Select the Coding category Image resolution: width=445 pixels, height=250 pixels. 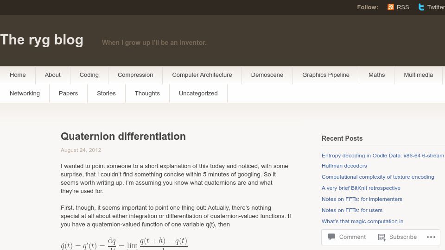click(89, 75)
